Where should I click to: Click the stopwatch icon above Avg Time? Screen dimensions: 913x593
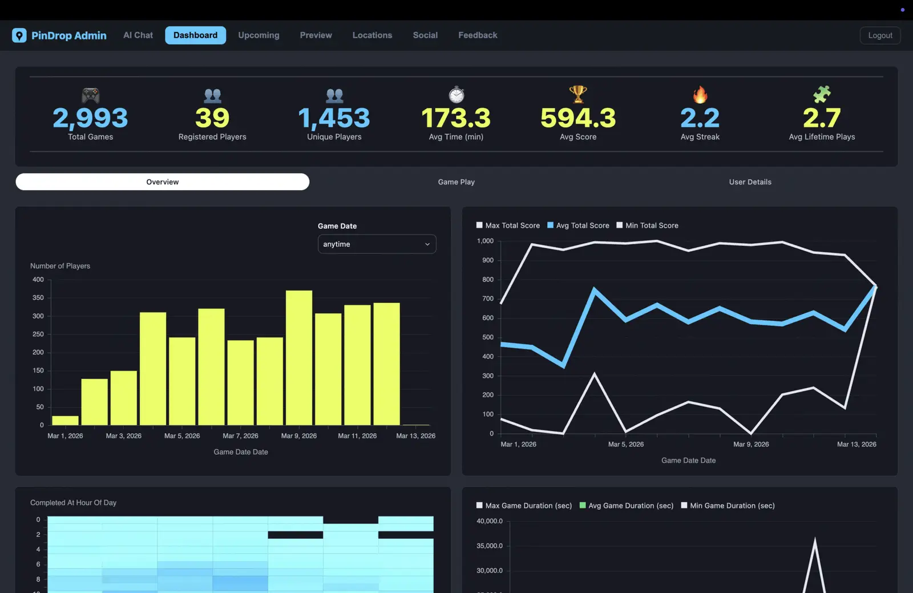pos(457,94)
